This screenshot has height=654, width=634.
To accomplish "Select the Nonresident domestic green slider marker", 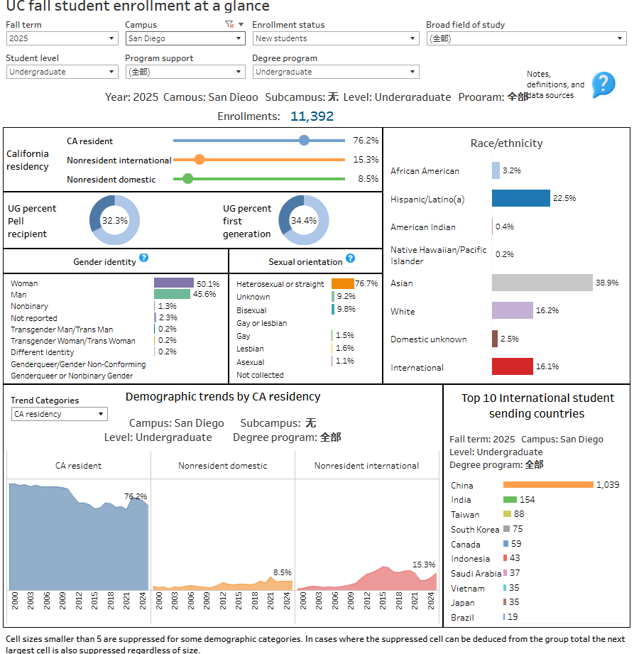I will pyautogui.click(x=187, y=179).
